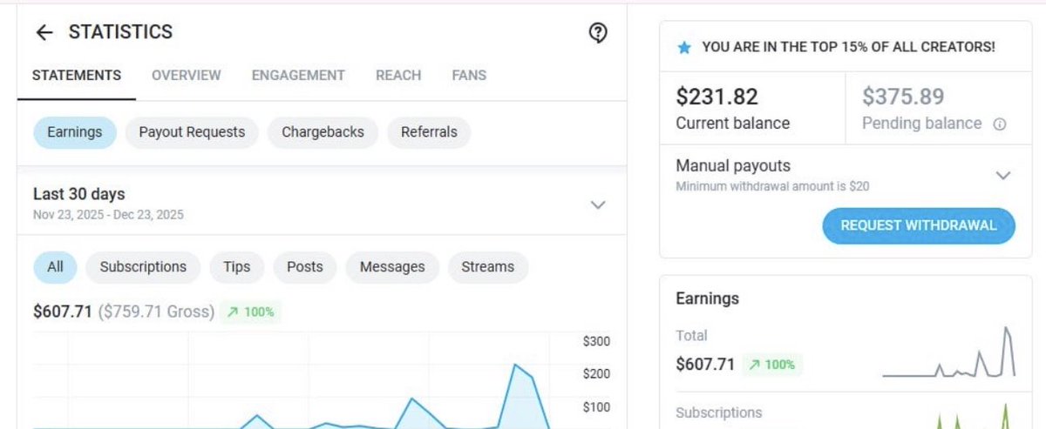Filter earnings by Subscriptions chip
The height and width of the screenshot is (429, 1046).
(143, 267)
